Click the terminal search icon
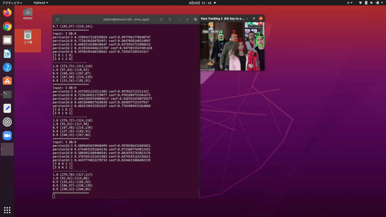 pyautogui.click(x=161, y=19)
